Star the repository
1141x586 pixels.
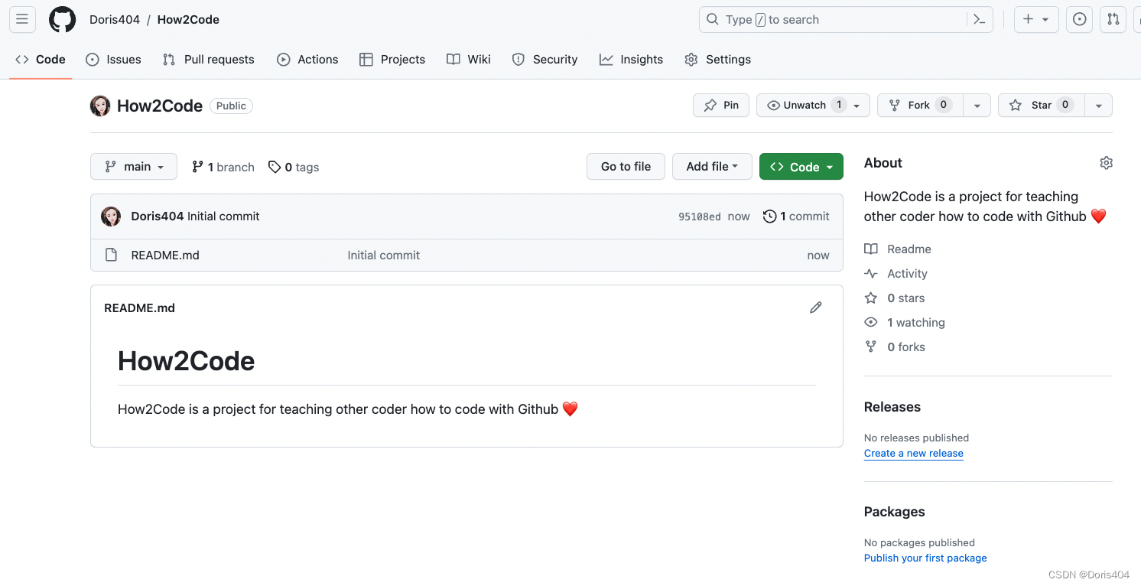(x=1041, y=106)
